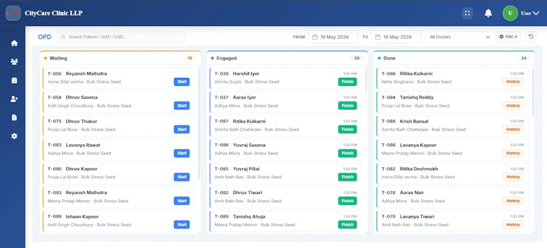Click the Waiting count badge 10
The image size is (547, 248).
(x=190, y=58)
